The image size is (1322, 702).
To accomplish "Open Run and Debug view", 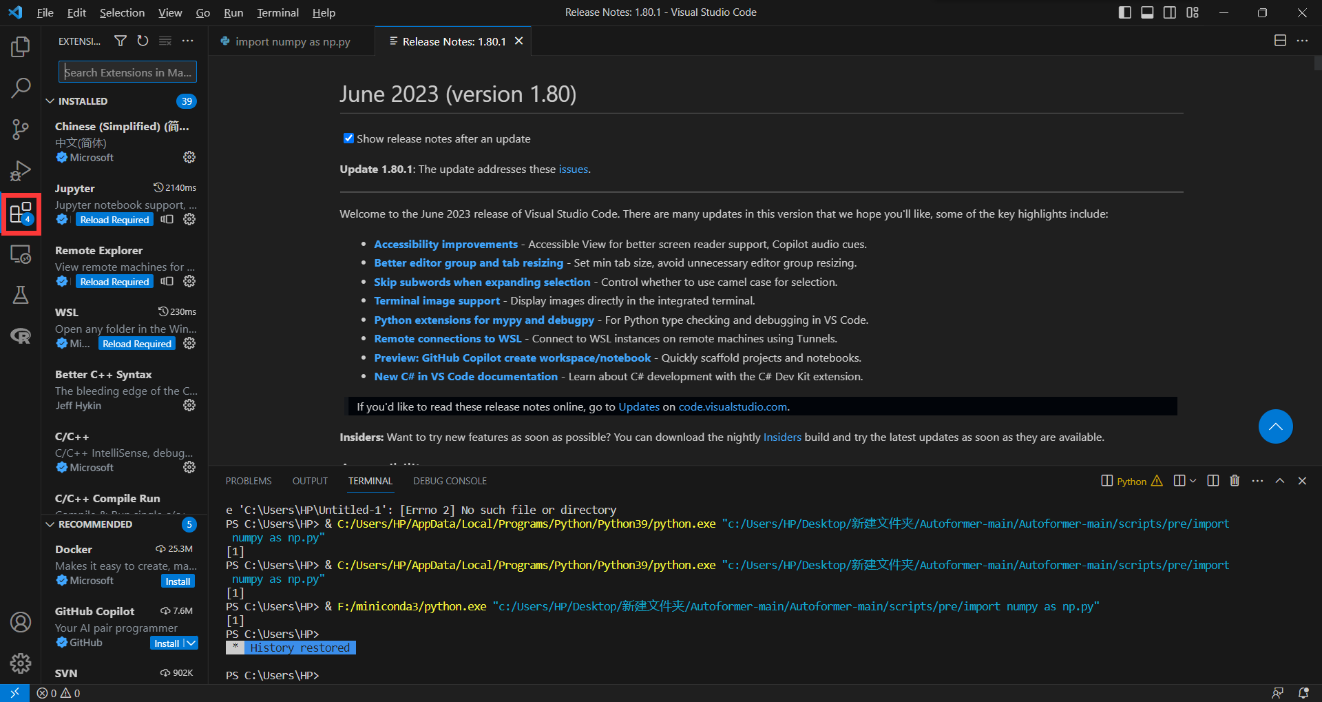I will [x=21, y=170].
